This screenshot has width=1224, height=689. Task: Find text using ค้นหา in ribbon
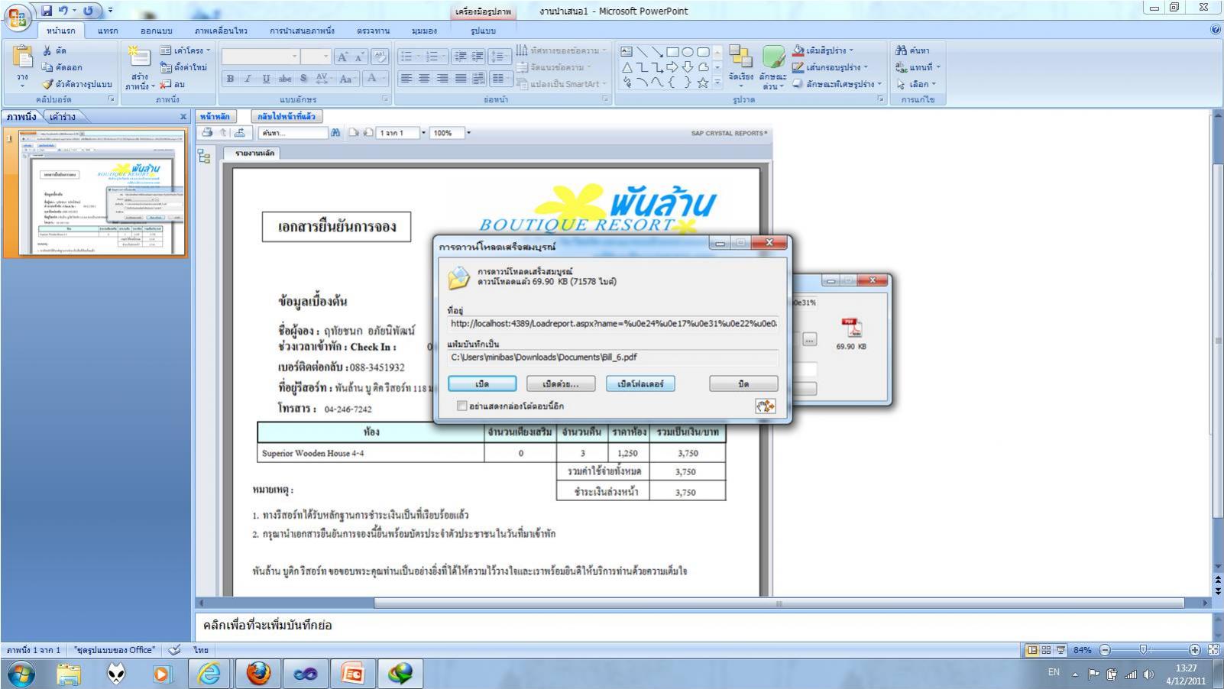(913, 50)
